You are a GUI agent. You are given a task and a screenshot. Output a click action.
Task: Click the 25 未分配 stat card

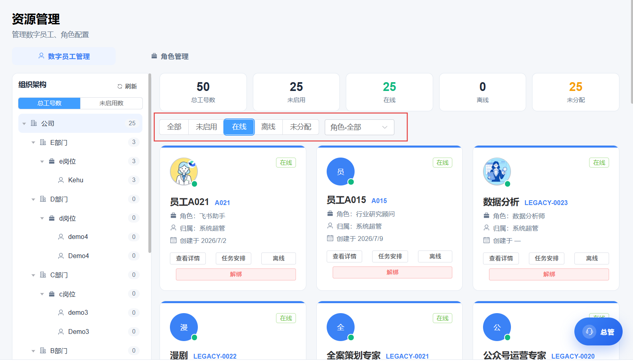pos(576,92)
